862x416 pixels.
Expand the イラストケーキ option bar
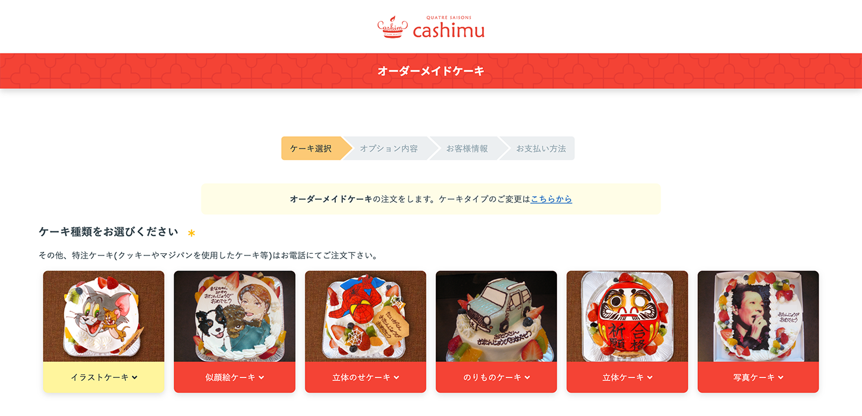[x=103, y=377]
